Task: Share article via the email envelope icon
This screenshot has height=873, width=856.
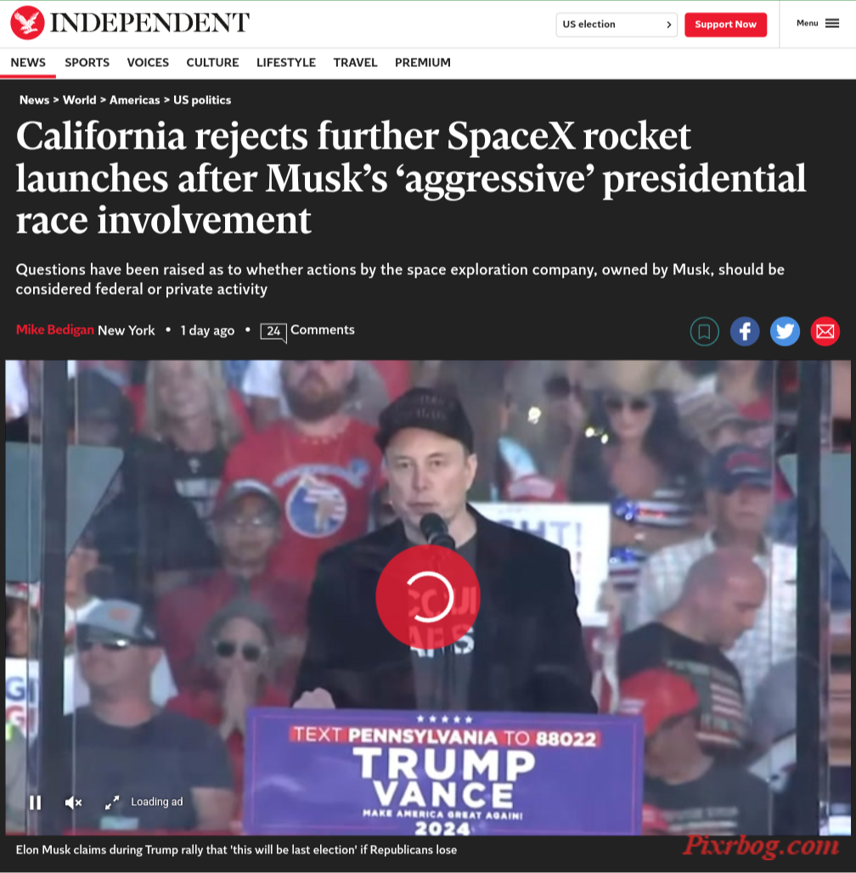Action: pyautogui.click(x=825, y=332)
